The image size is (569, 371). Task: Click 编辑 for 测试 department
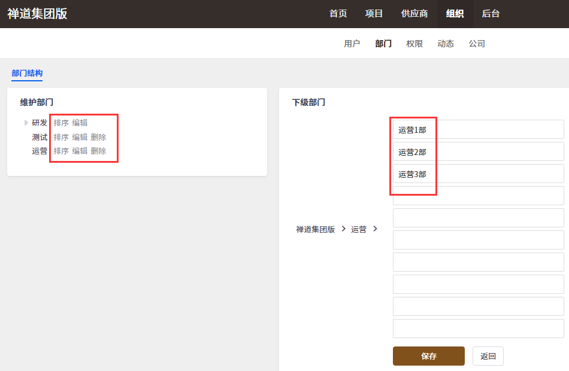coord(80,137)
